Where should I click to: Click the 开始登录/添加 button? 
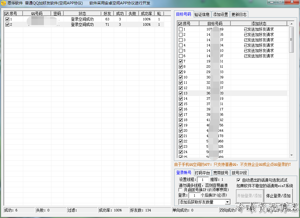250,196
